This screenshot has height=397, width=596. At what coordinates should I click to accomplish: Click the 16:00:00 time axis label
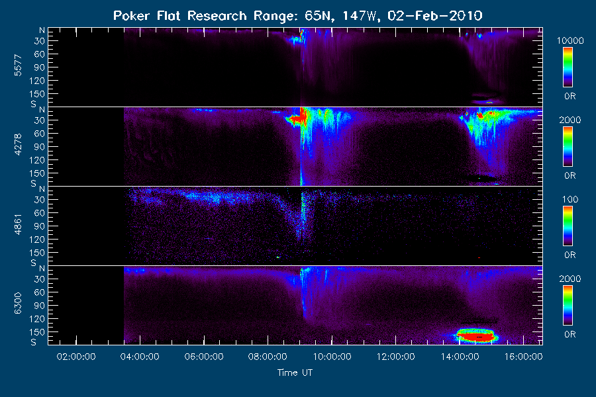pyautogui.click(x=523, y=357)
